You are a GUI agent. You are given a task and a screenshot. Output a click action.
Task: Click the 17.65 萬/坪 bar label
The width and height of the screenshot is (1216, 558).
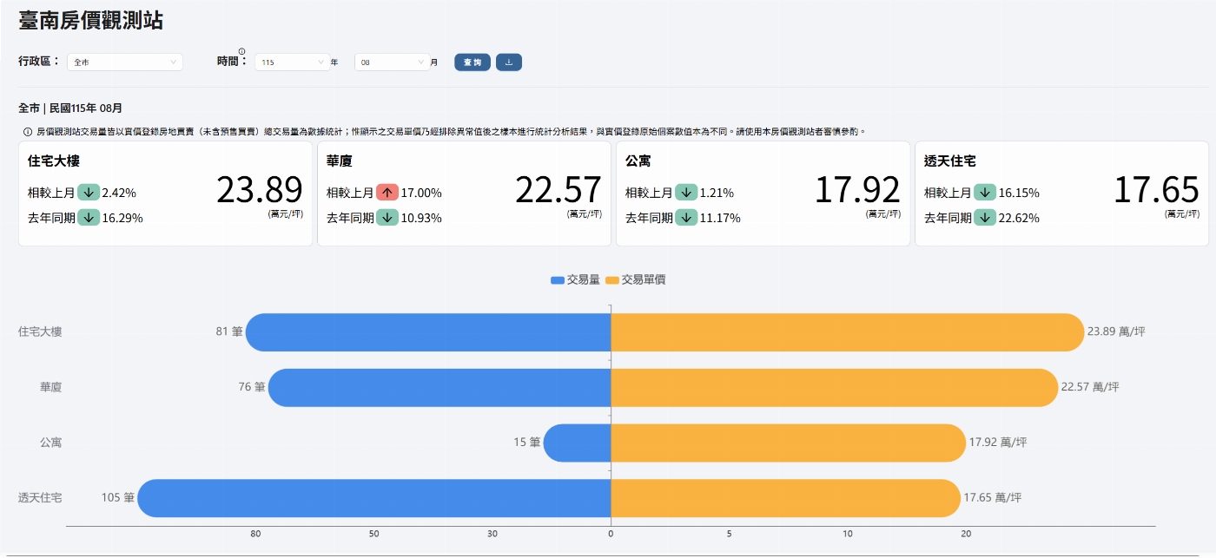click(992, 498)
